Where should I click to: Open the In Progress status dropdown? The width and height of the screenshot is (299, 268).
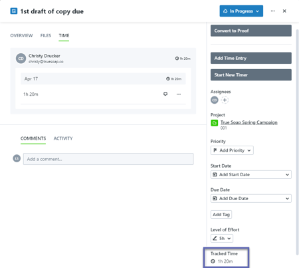click(241, 11)
